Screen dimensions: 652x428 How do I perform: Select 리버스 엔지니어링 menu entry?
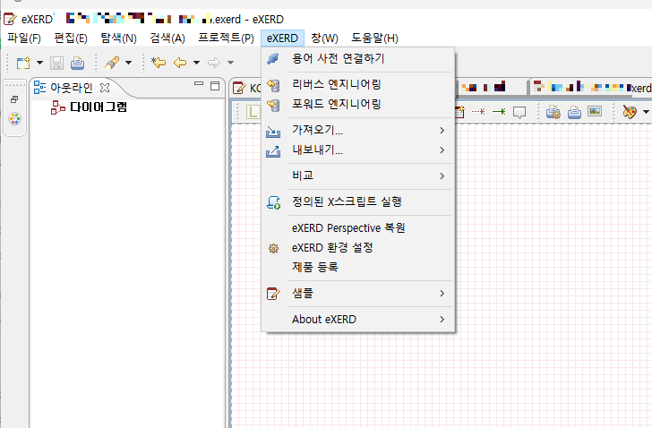(x=358, y=84)
